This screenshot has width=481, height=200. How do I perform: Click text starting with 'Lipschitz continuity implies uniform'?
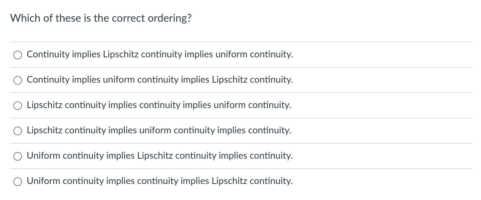[x=159, y=131]
